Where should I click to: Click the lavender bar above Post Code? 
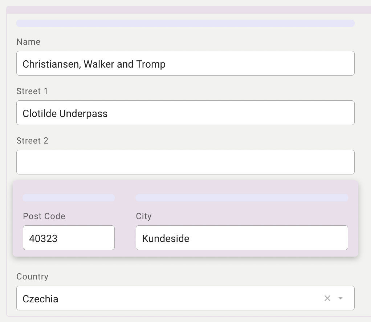click(69, 198)
